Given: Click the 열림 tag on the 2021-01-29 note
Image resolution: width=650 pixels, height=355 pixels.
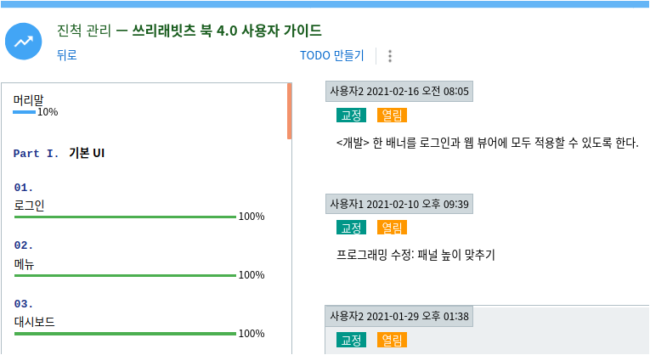Looking at the screenshot, I should (x=392, y=340).
